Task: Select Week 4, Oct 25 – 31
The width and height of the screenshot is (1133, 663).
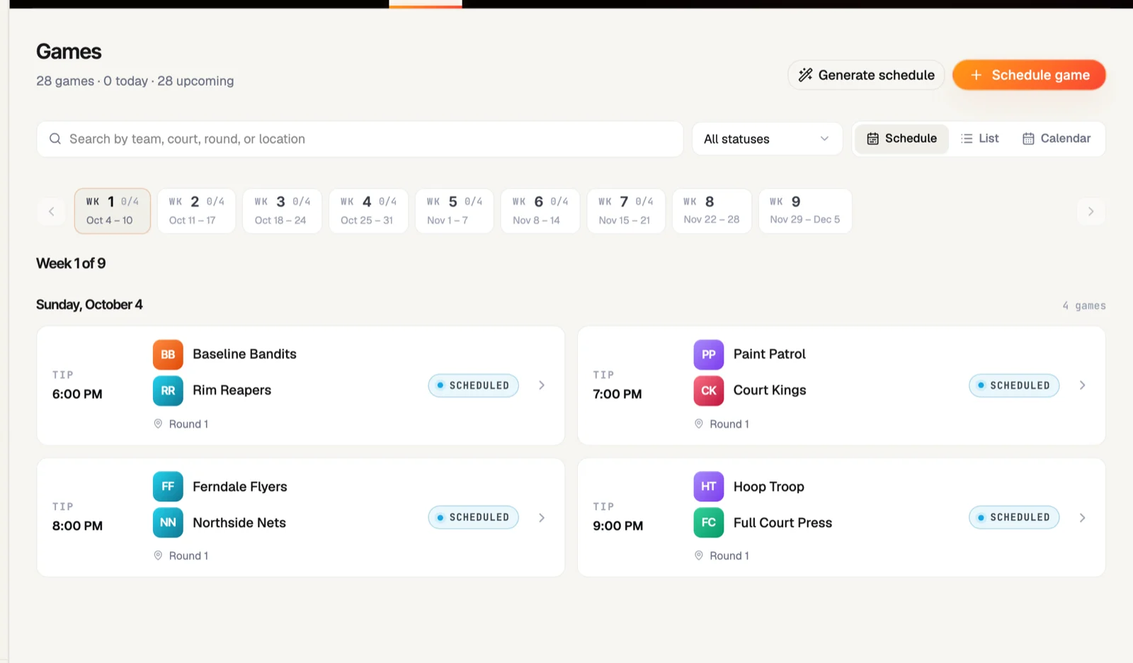Action: [x=368, y=210]
